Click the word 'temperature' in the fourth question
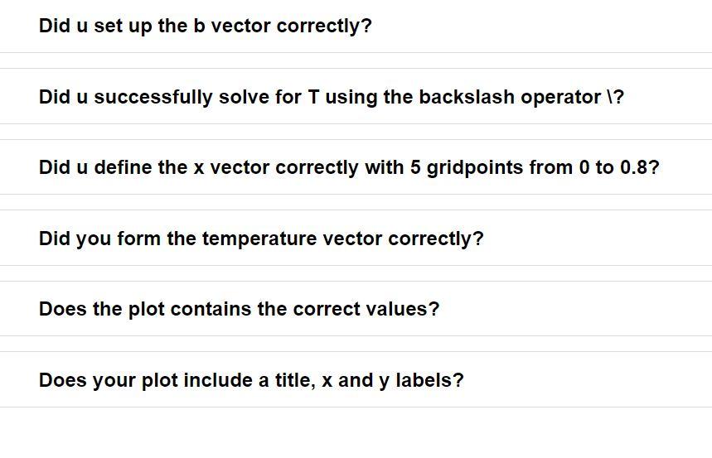The height and width of the screenshot is (458, 712). coord(259,239)
